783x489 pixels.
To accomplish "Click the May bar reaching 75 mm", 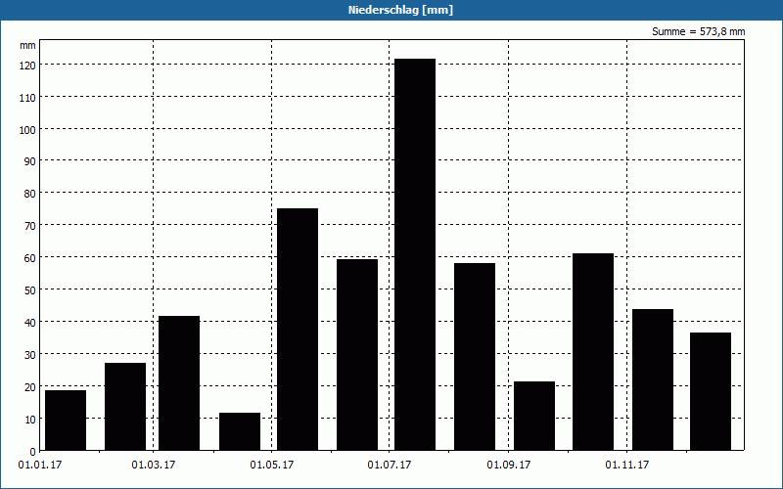I will point(298,330).
